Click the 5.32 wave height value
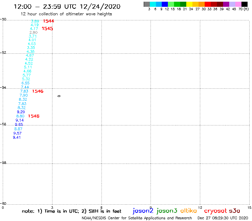This screenshot has width=252, height=221. point(26,79)
